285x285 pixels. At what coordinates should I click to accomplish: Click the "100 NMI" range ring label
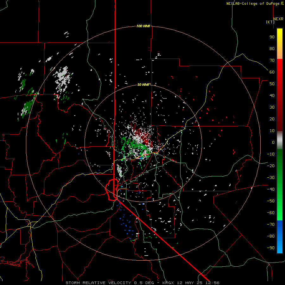143,26
